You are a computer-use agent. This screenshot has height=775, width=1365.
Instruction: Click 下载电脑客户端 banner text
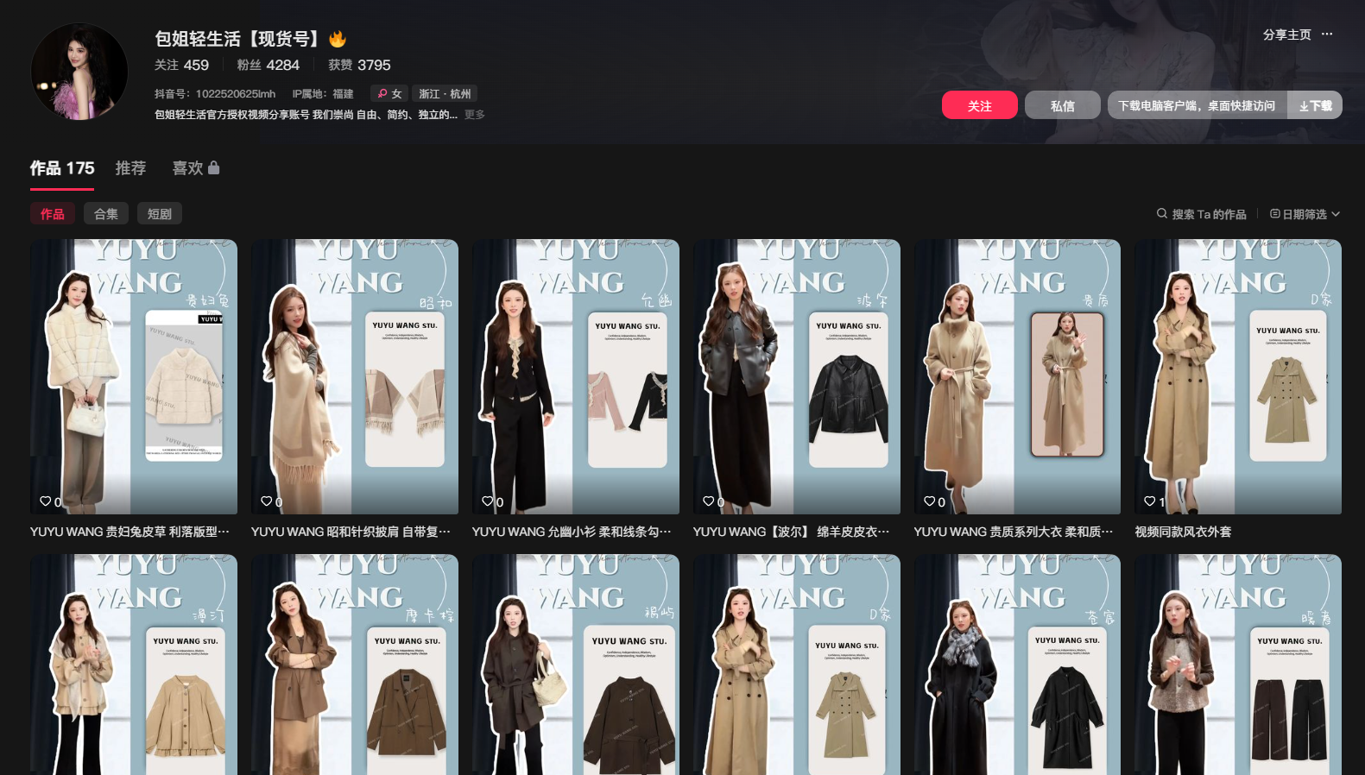click(x=1197, y=105)
